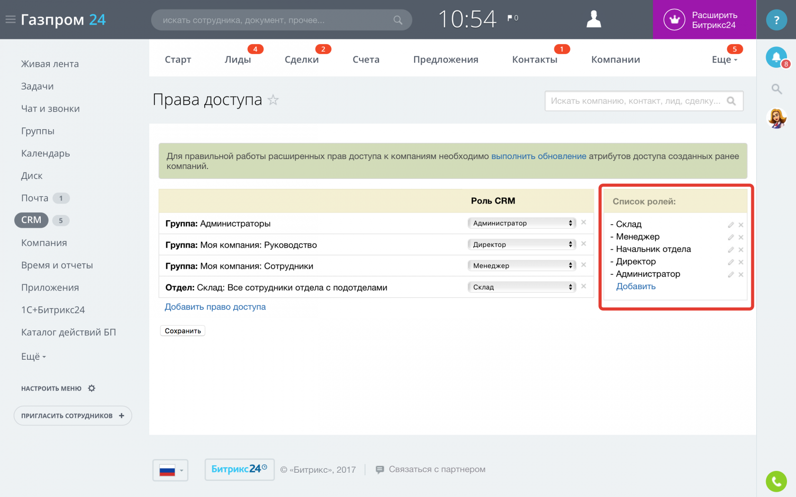Click the help question mark icon
The height and width of the screenshot is (497, 796).
776,20
